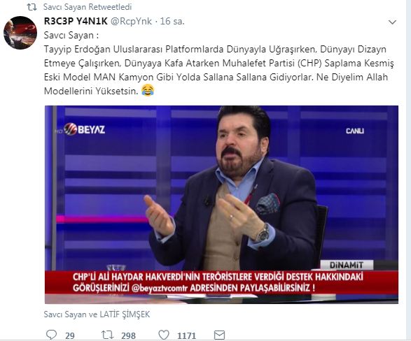
Task: Click the tagged users Savcı Sayan ve LATİF ŞİMŞEK
Action: 97,314
